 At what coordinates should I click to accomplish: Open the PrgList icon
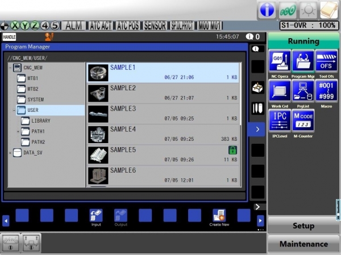[303, 91]
